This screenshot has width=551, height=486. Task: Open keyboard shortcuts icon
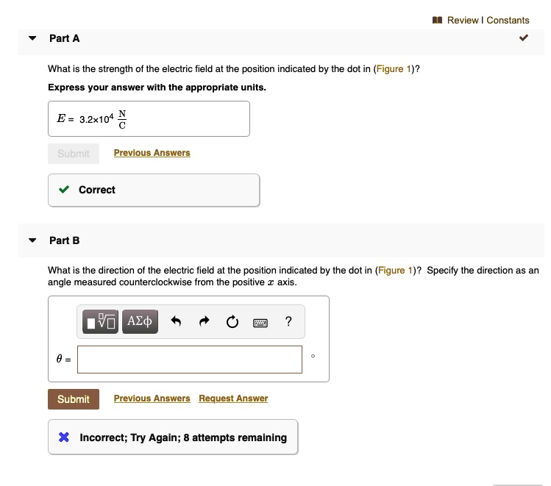260,322
